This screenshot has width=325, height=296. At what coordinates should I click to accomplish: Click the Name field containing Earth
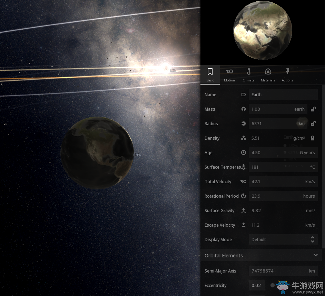point(283,95)
